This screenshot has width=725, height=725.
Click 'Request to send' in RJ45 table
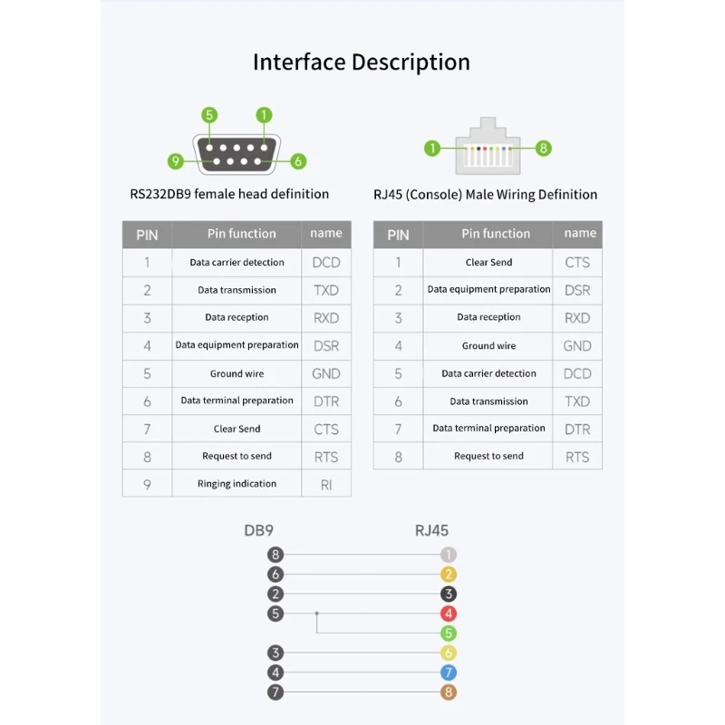pyautogui.click(x=488, y=456)
